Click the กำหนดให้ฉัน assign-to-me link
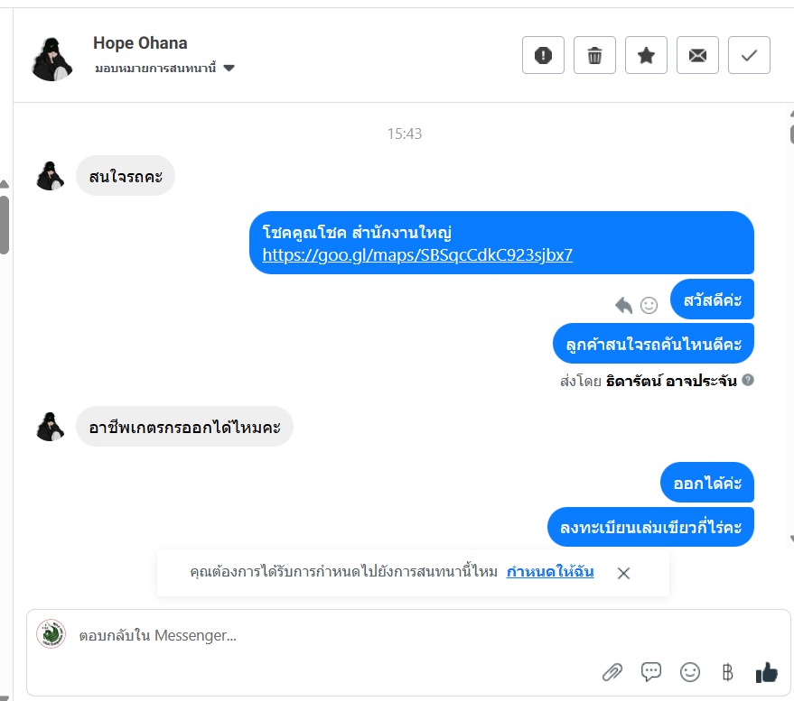The width and height of the screenshot is (794, 701). pos(550,571)
